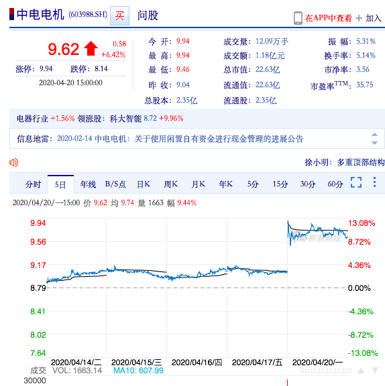
Task: Click the 加入 watchlist text
Action: point(374,18)
